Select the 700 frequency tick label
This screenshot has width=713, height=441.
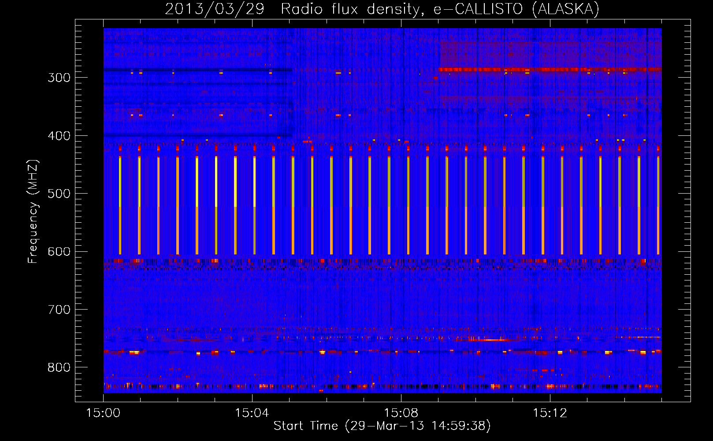[59, 310]
